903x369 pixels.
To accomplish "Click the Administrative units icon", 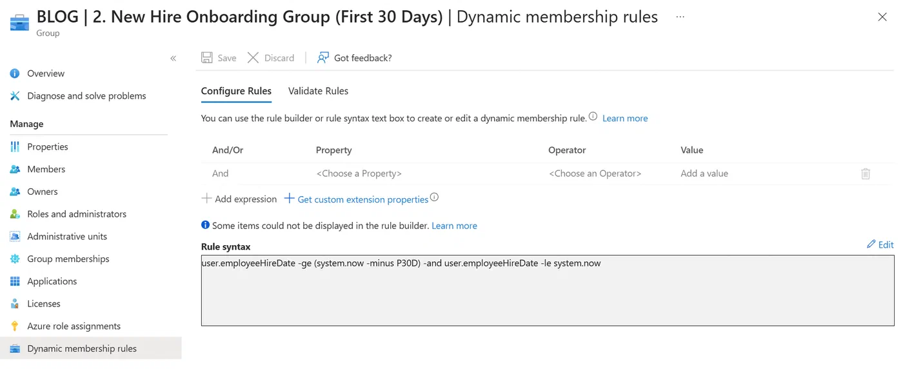I will pos(15,237).
